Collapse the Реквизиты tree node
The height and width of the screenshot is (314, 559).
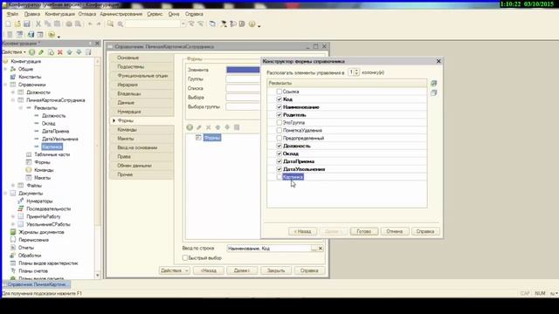pyautogui.click(x=21, y=108)
